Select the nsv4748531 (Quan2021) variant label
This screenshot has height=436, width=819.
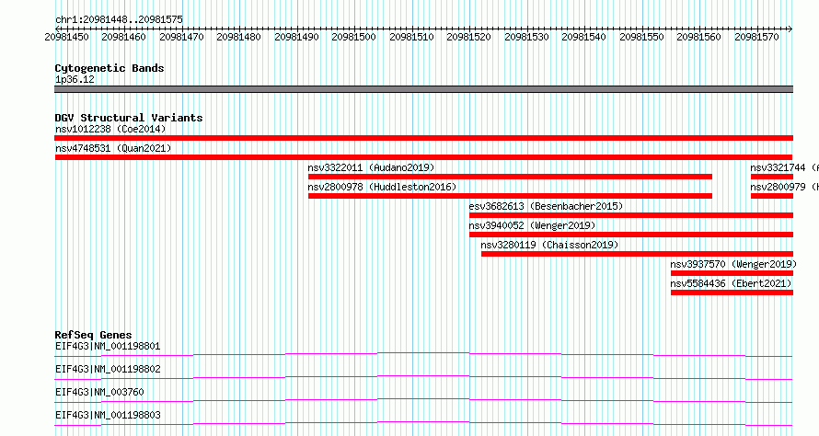point(113,148)
